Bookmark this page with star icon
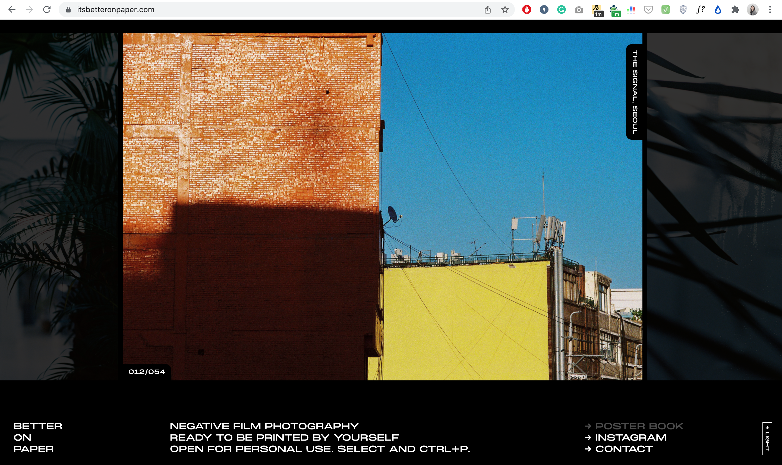This screenshot has height=465, width=782. click(504, 10)
